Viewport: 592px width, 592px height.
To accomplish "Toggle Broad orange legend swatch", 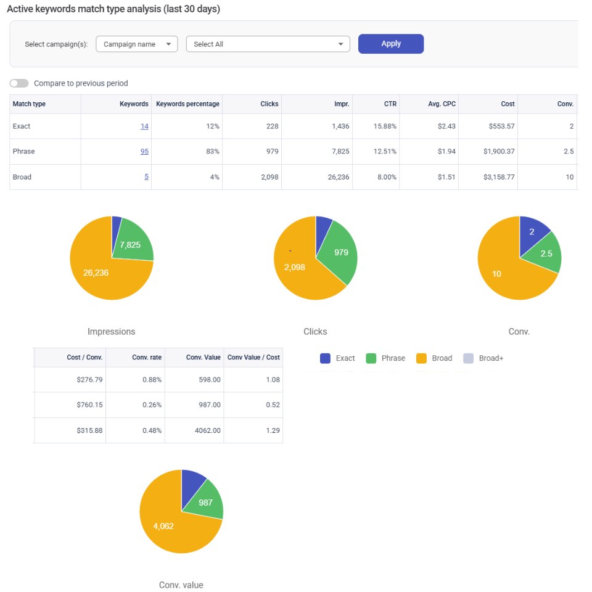I will point(421,358).
